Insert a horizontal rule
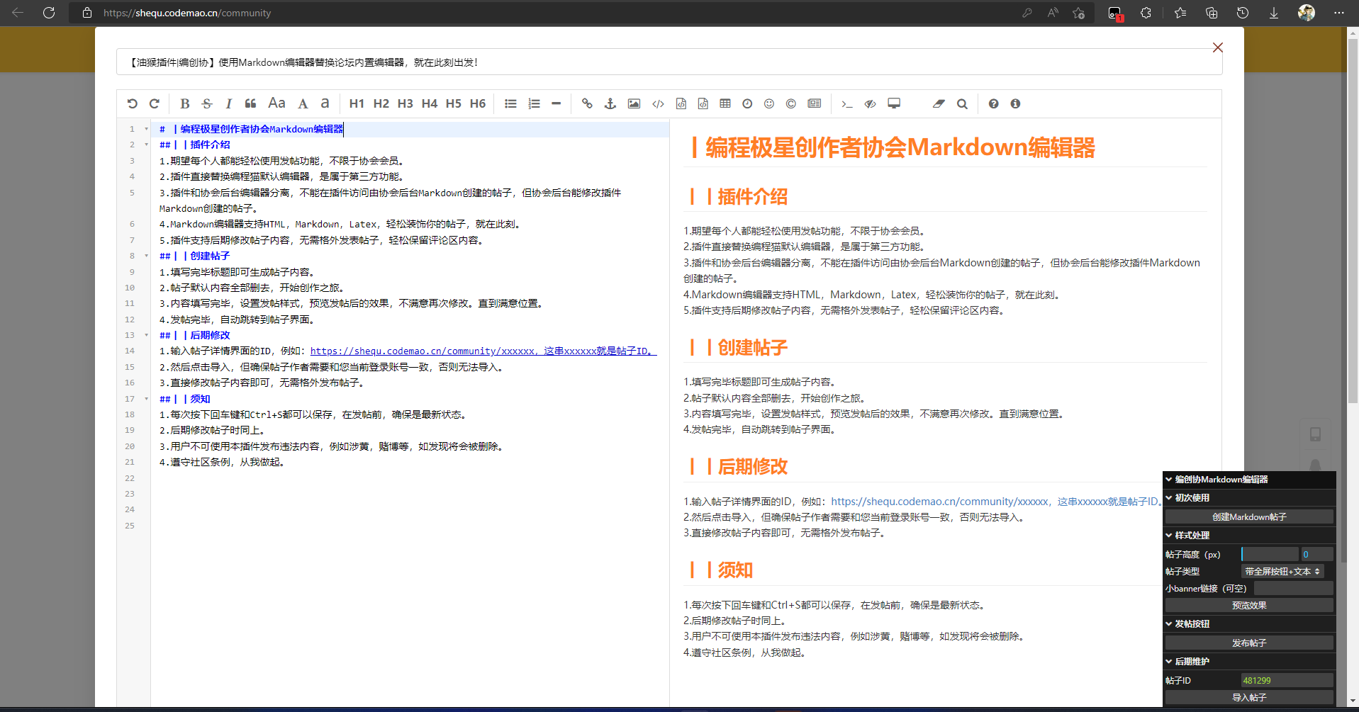1359x712 pixels. [557, 103]
